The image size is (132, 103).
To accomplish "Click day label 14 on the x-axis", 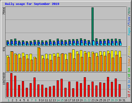I will pyautogui.click(x=58, y=100).
